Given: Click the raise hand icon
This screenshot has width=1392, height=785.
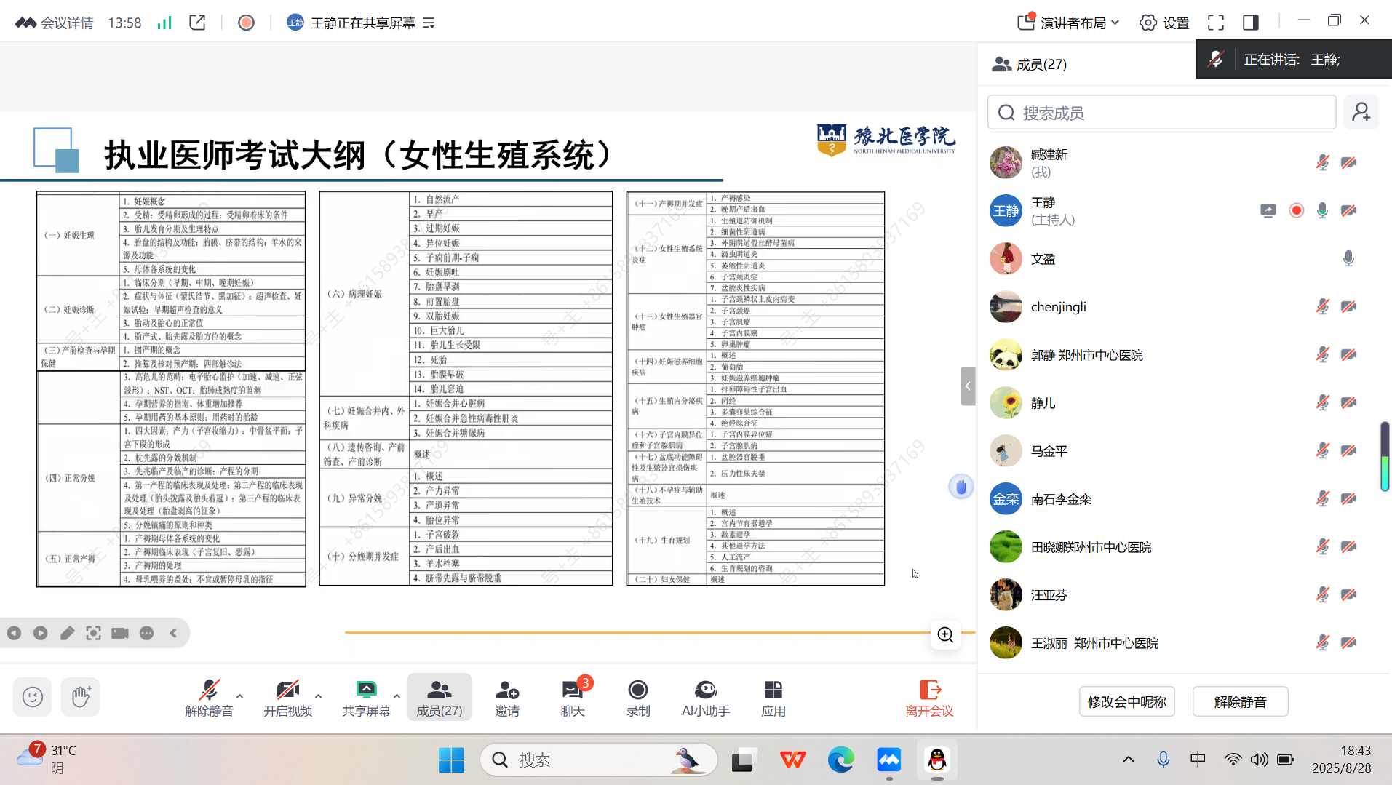Looking at the screenshot, I should (81, 697).
